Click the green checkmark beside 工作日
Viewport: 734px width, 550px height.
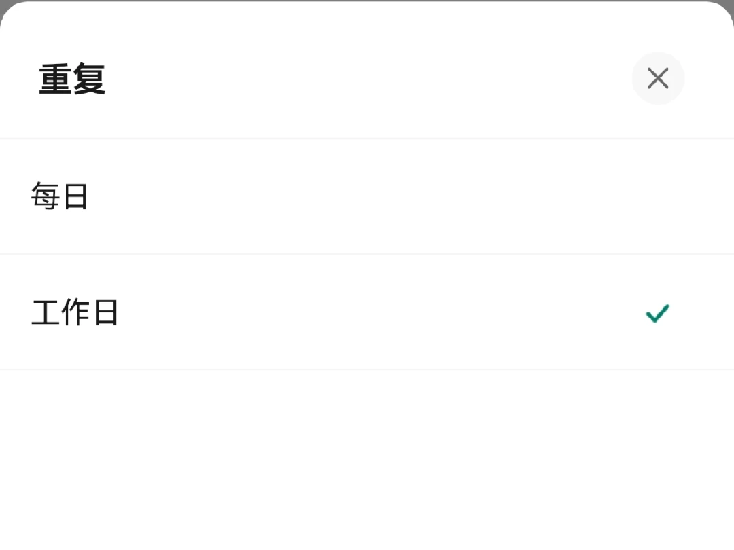coord(657,313)
